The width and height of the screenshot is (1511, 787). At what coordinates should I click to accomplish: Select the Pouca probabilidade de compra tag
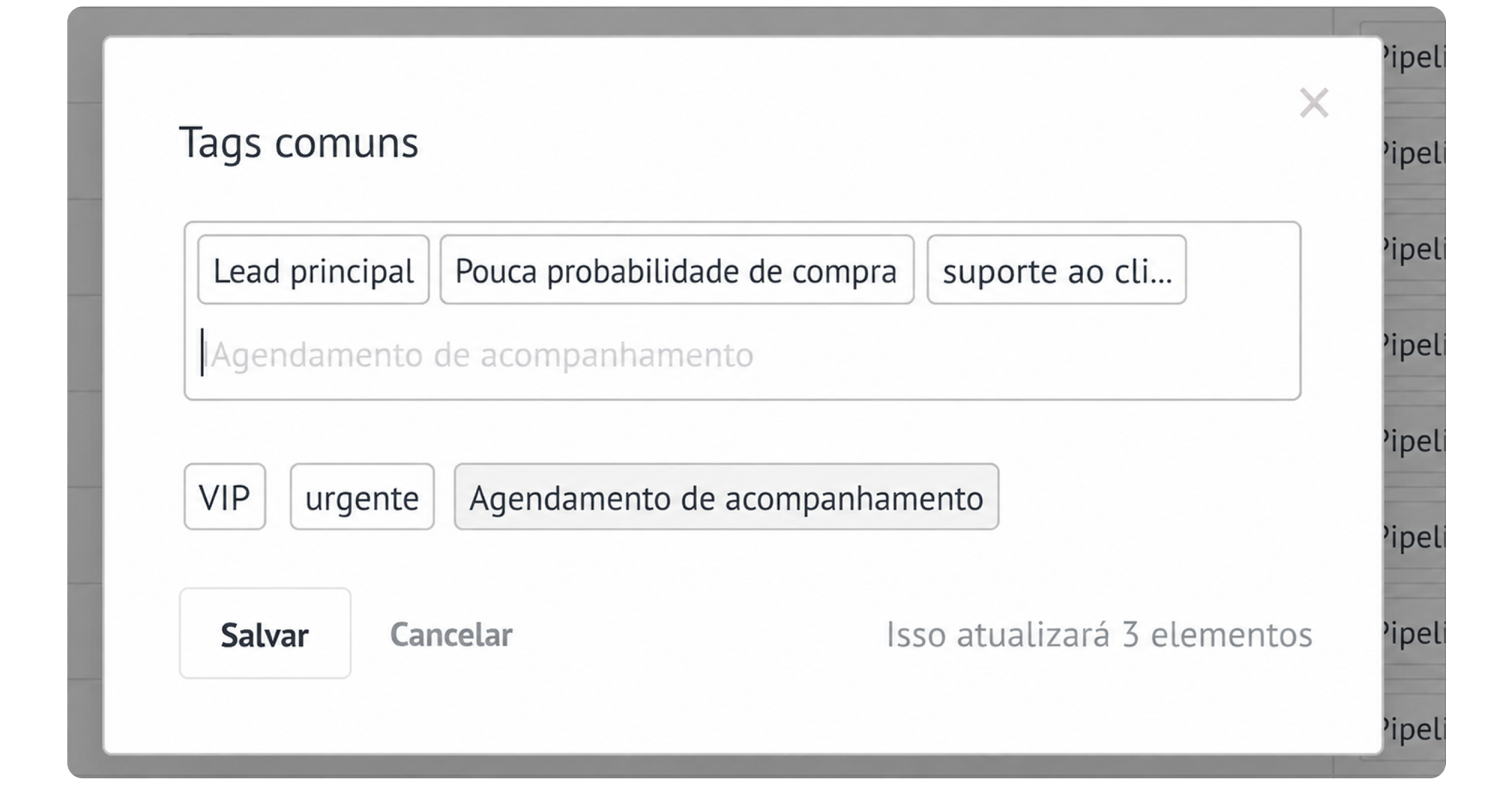tap(677, 270)
